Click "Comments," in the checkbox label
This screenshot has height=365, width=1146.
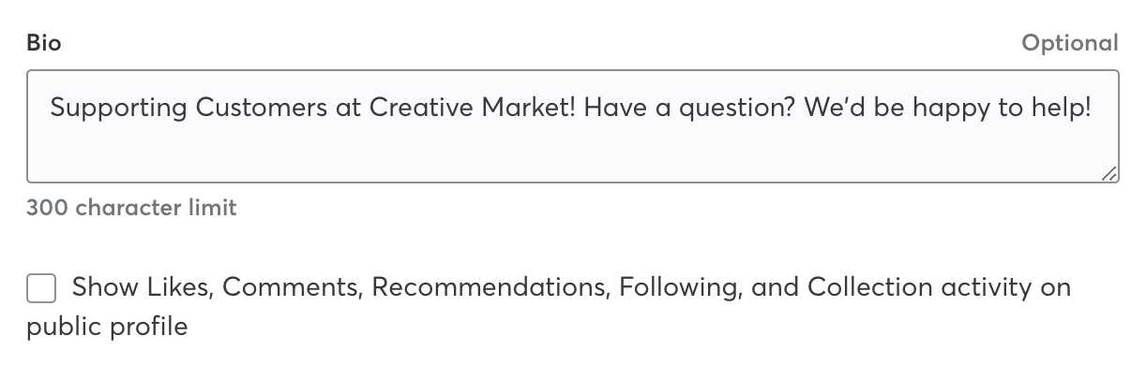[293, 287]
